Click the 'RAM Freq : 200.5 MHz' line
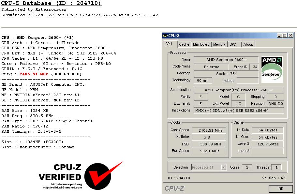Viewport: 297px width, 194px height. (27, 116)
